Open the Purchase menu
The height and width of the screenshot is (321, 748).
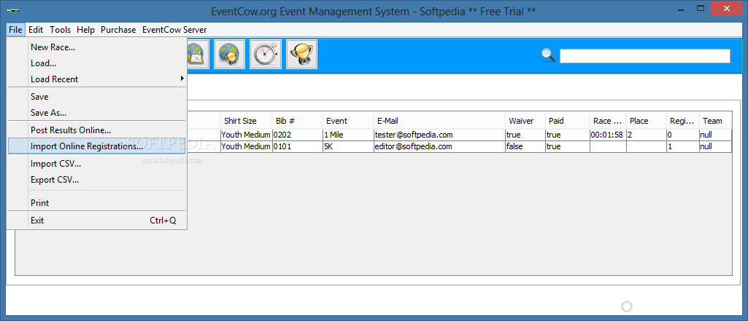coord(118,30)
